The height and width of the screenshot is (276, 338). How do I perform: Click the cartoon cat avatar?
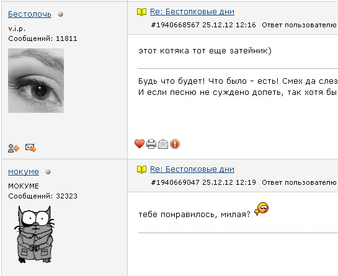pos(34,234)
